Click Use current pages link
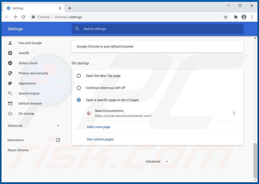This screenshot has height=184, width=259. [x=100, y=139]
